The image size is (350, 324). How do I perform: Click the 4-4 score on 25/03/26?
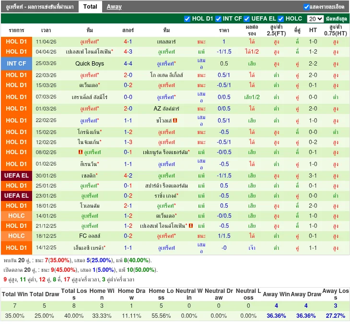128,64
